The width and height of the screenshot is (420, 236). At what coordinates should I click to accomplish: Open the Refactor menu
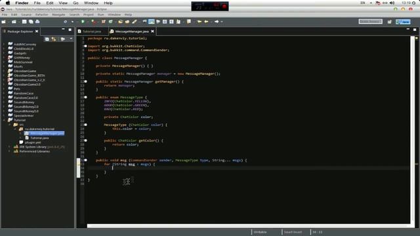tap(42, 14)
